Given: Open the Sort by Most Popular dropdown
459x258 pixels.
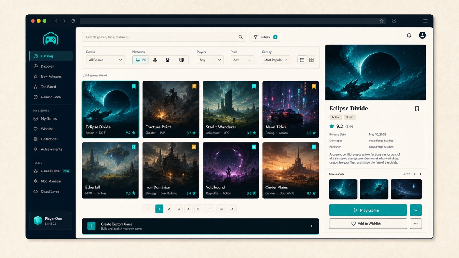Looking at the screenshot, I should (x=276, y=60).
